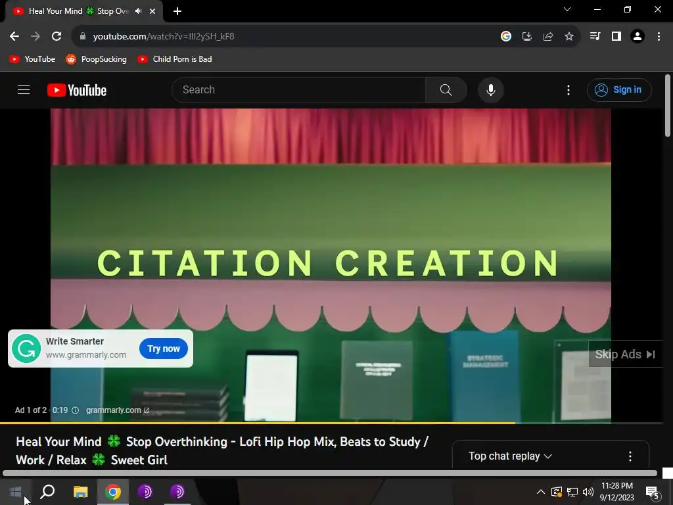Click the browser forward arrow
This screenshot has height=505, width=673.
tap(35, 37)
